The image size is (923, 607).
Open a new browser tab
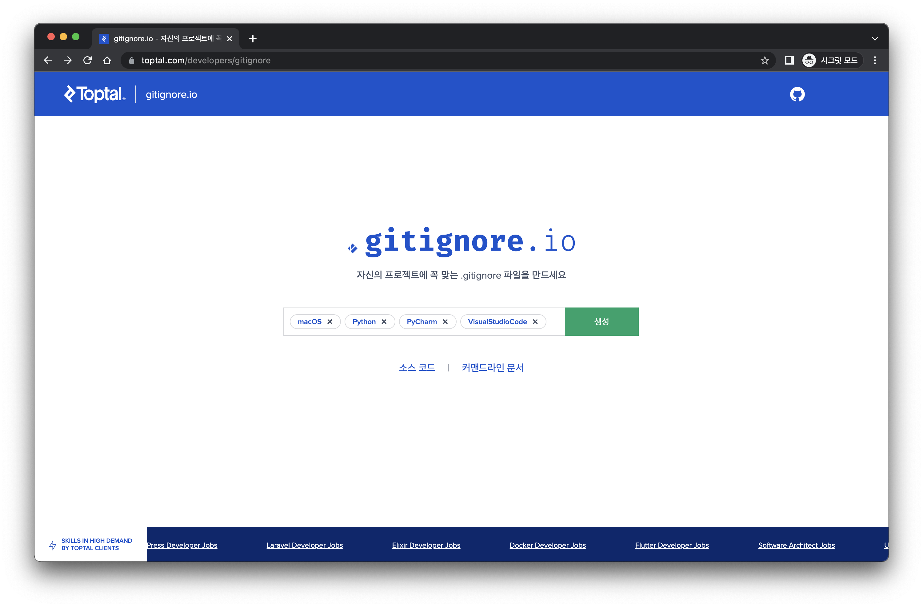253,39
